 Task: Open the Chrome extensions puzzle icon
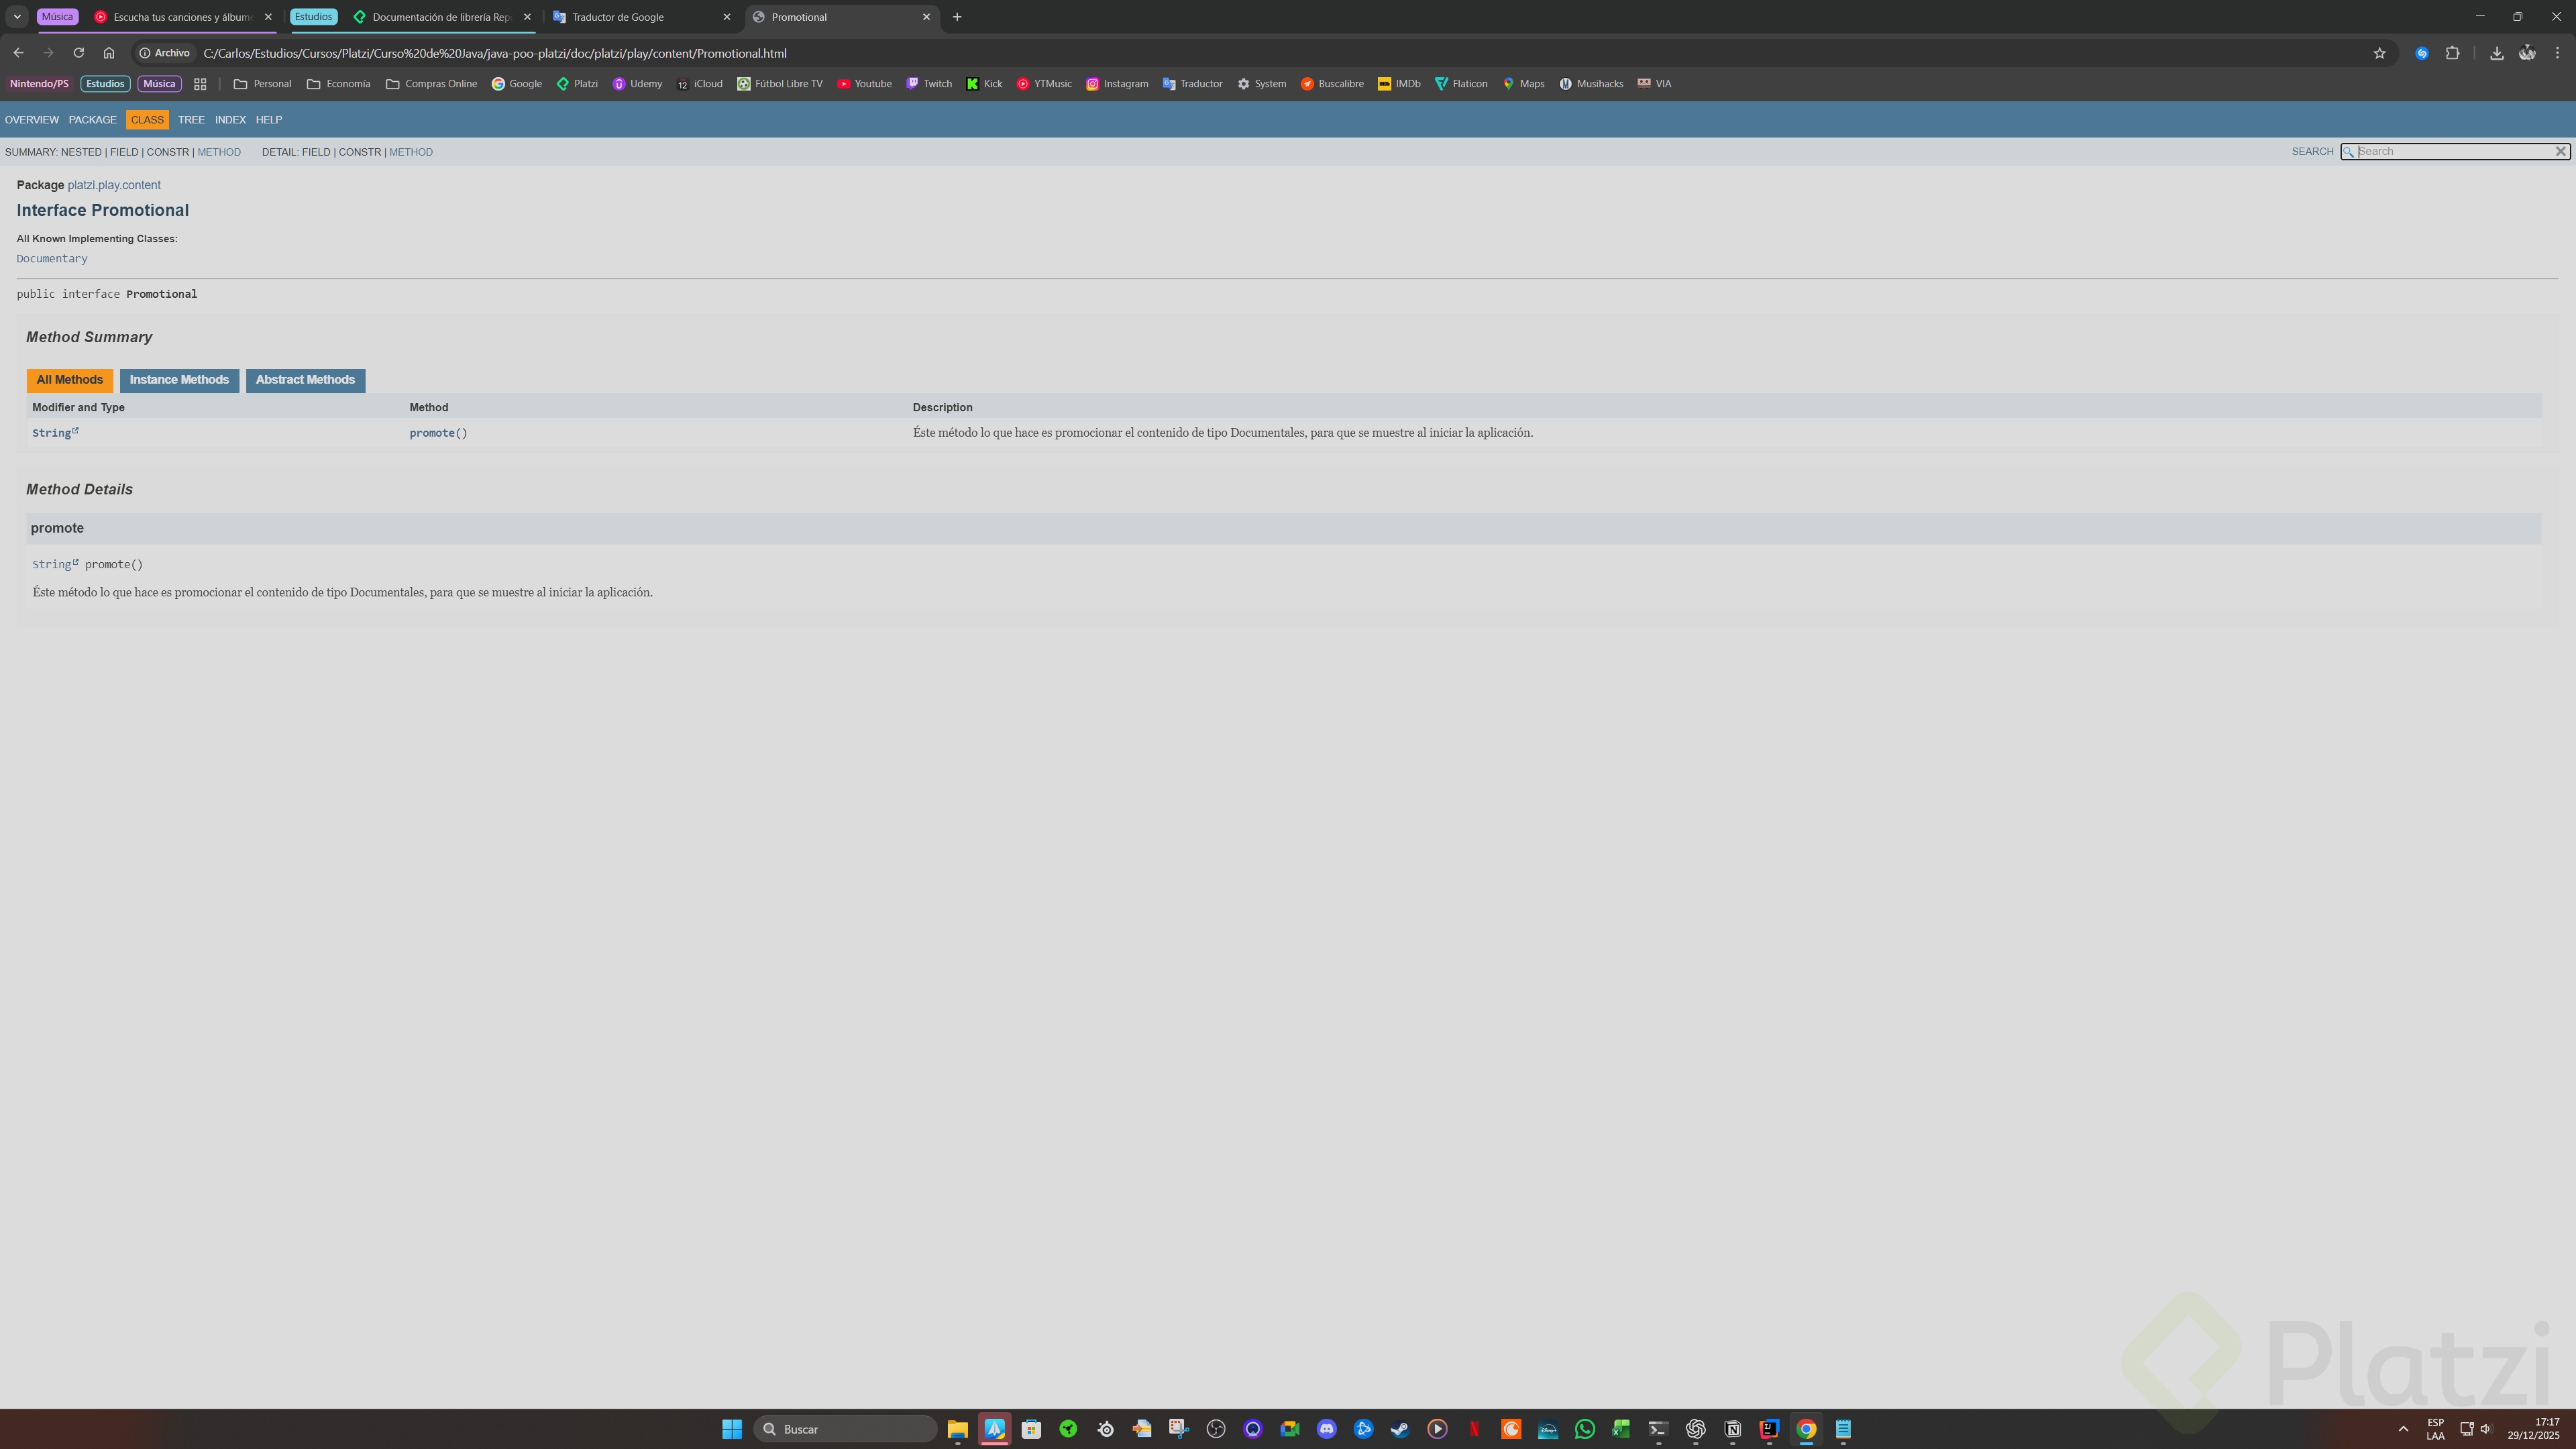coord(2452,53)
